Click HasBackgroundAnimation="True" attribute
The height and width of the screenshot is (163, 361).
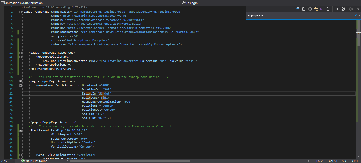[107, 102]
